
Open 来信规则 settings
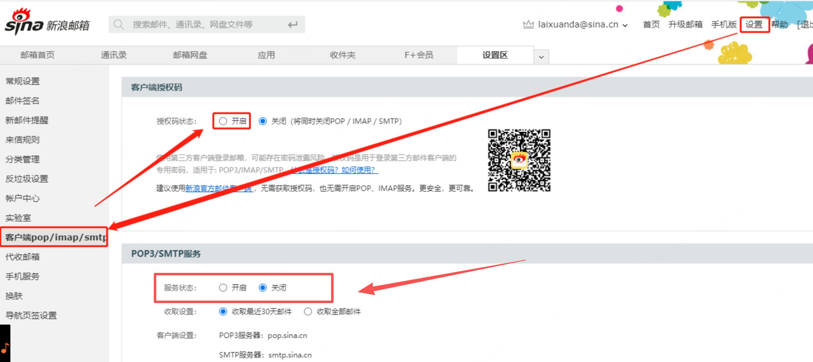22,140
